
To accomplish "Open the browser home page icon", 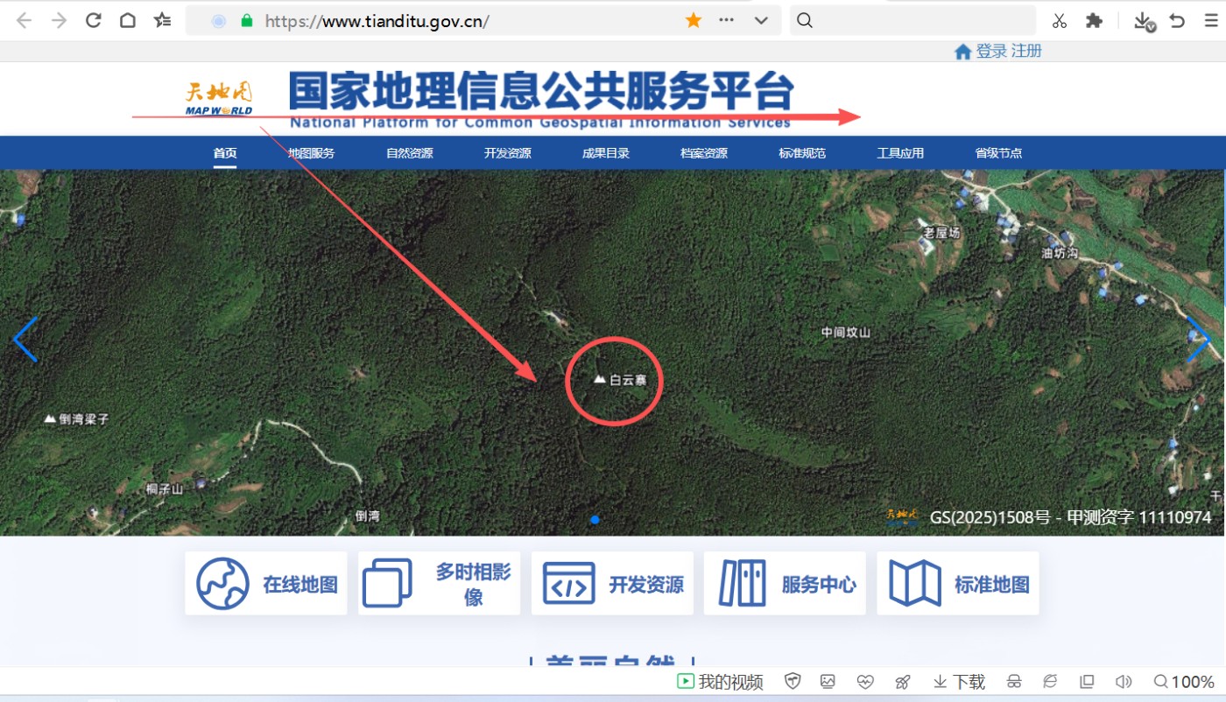I will click(128, 20).
